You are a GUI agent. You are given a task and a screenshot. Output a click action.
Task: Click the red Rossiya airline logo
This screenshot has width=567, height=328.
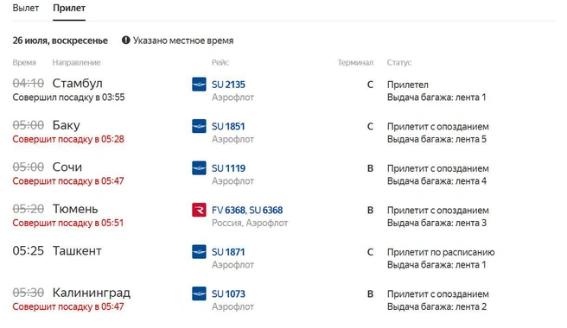[199, 210]
